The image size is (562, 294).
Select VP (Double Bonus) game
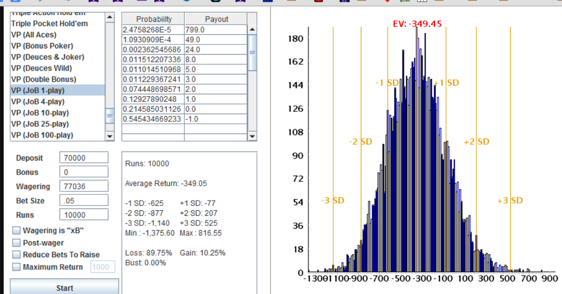click(57, 79)
